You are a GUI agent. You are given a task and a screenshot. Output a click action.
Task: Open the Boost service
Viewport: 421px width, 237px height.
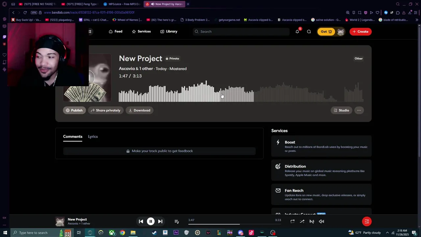[x=321, y=146]
